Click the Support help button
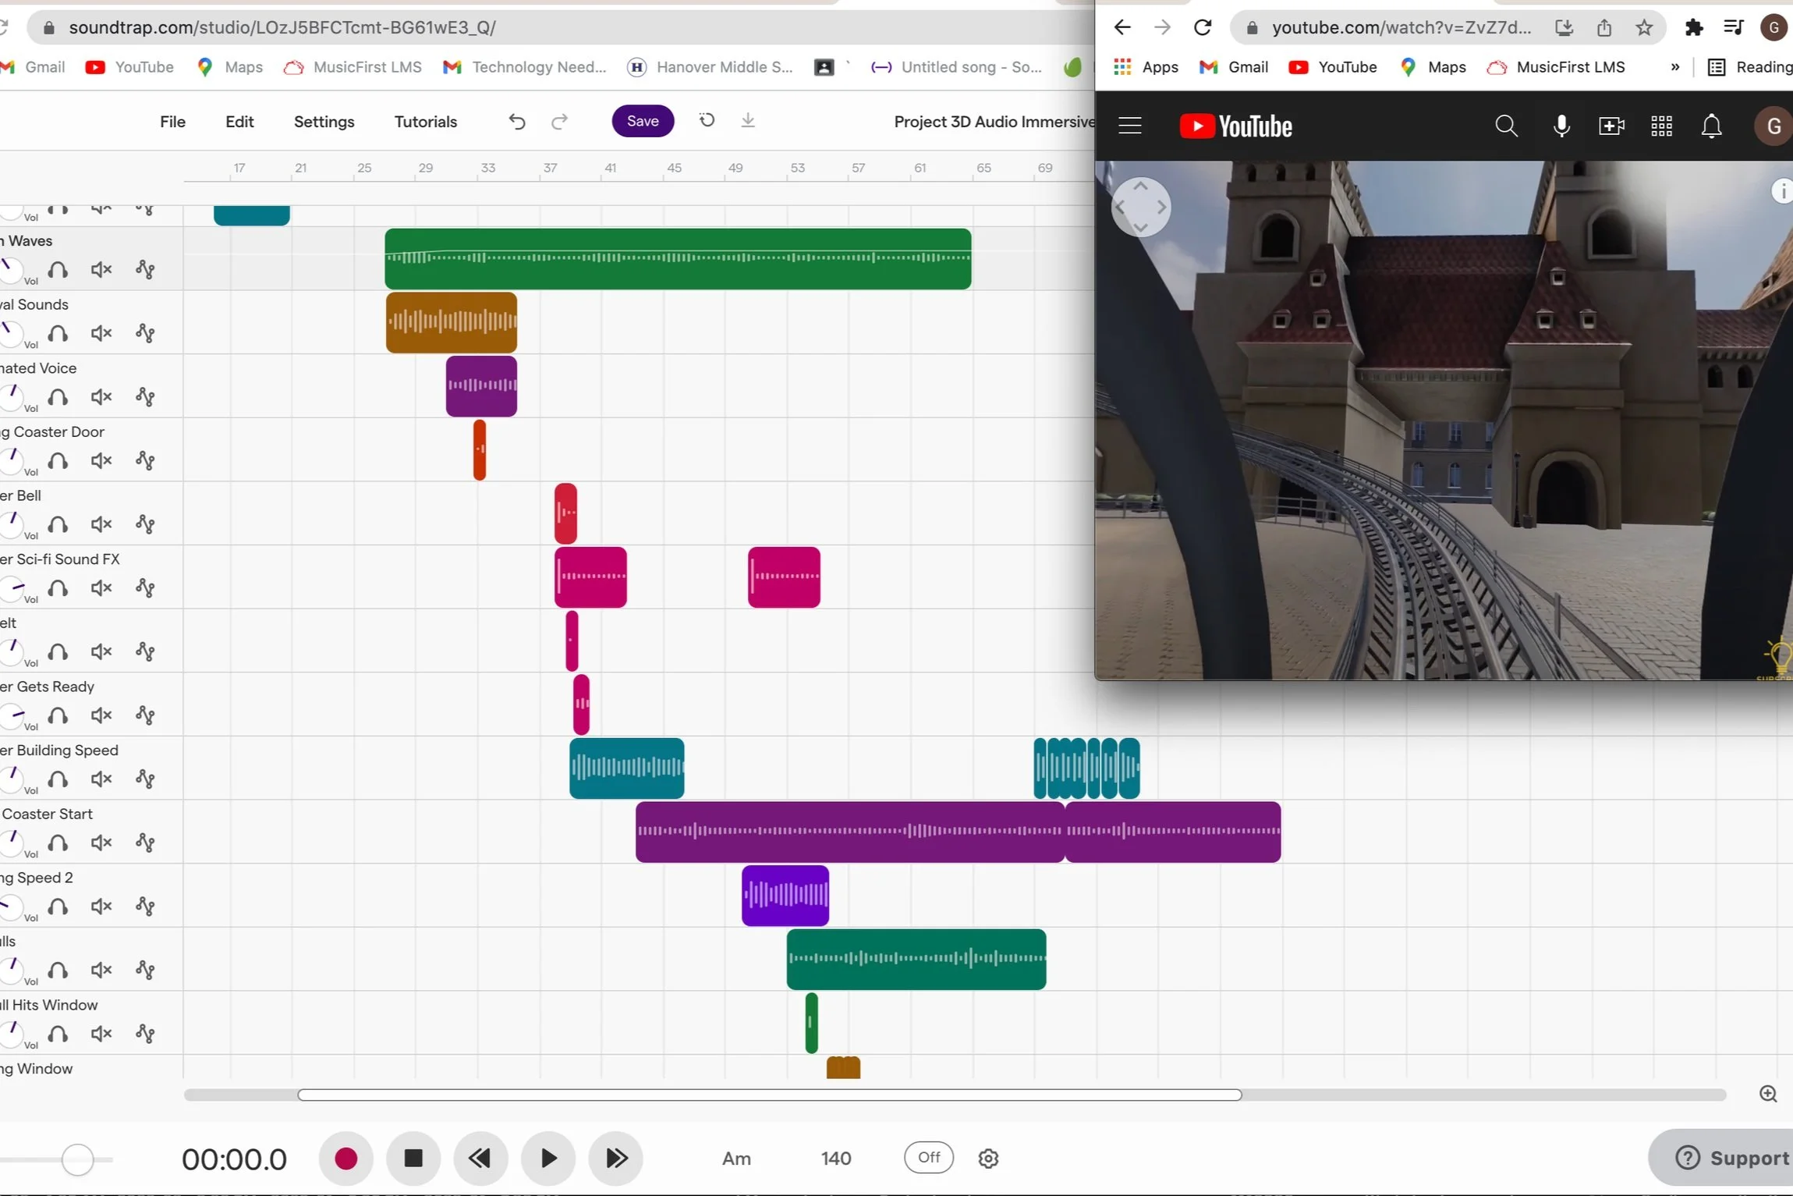 (1731, 1158)
